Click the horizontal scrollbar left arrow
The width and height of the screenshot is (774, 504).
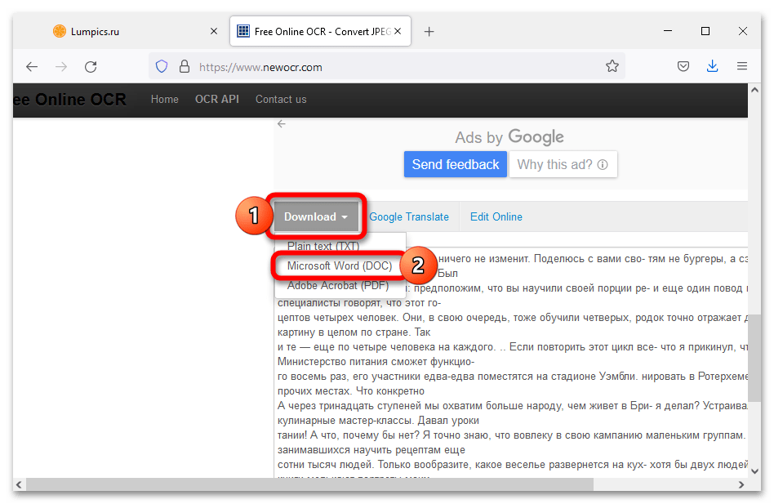point(19,484)
